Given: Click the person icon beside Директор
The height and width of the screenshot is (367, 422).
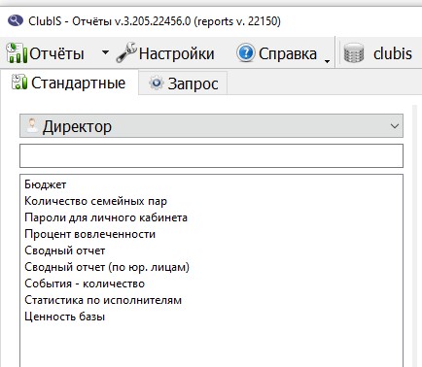Looking at the screenshot, I should [32, 125].
